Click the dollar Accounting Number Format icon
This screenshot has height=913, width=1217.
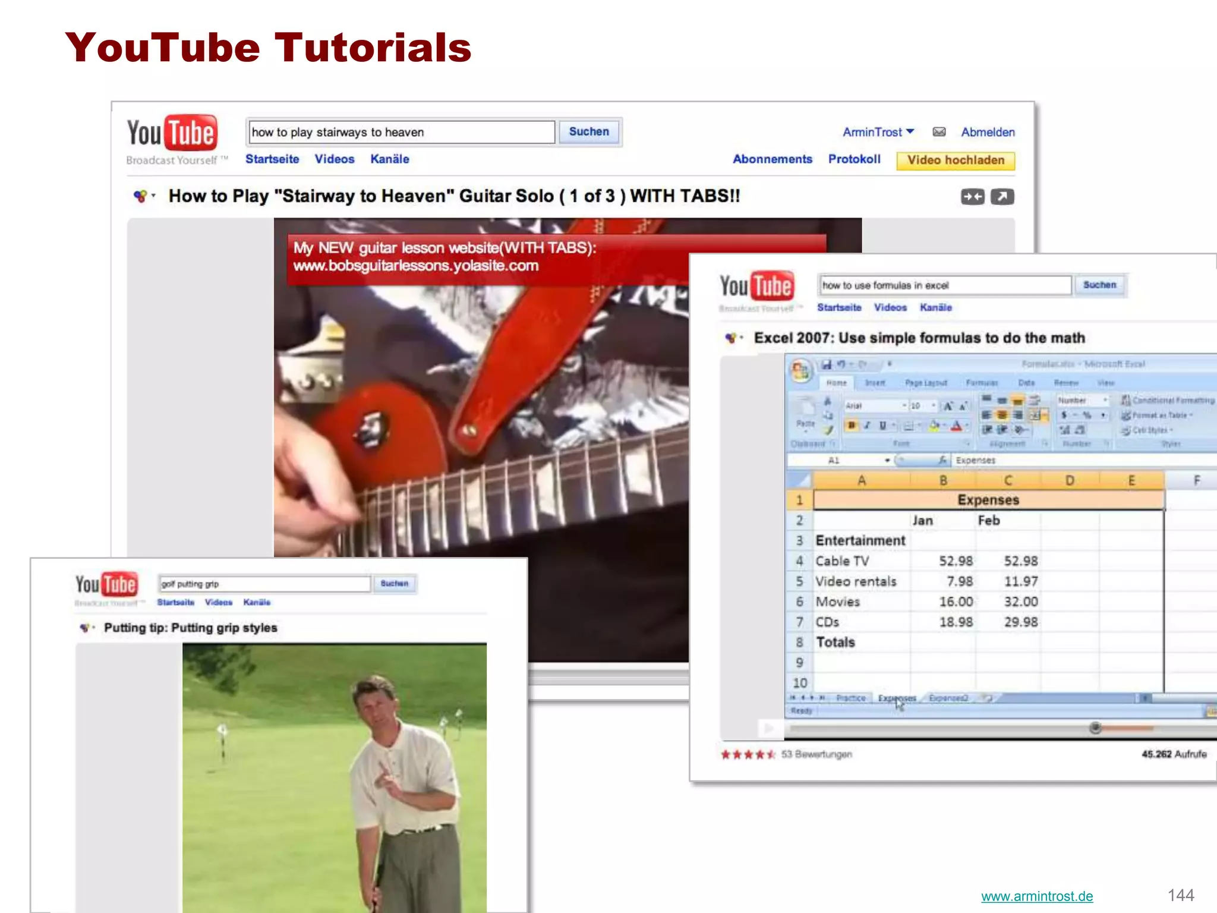[1064, 415]
